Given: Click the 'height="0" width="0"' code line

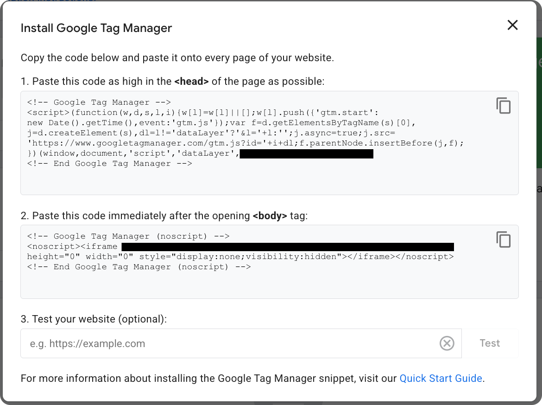Looking at the screenshot, I should (240, 257).
